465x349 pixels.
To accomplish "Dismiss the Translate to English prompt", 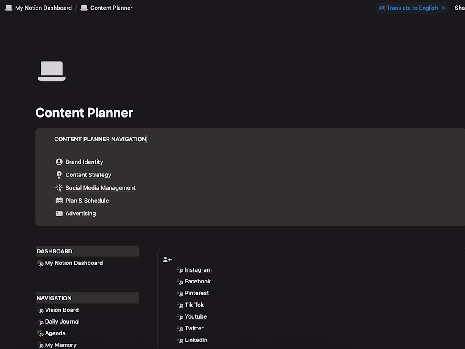I will click(x=443, y=8).
